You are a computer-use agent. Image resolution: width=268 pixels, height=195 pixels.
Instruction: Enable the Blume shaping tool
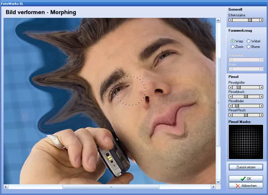tap(248, 47)
